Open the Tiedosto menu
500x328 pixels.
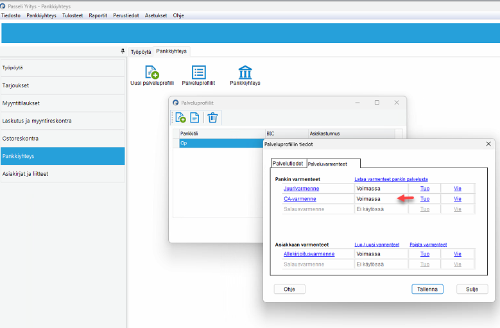[11, 15]
